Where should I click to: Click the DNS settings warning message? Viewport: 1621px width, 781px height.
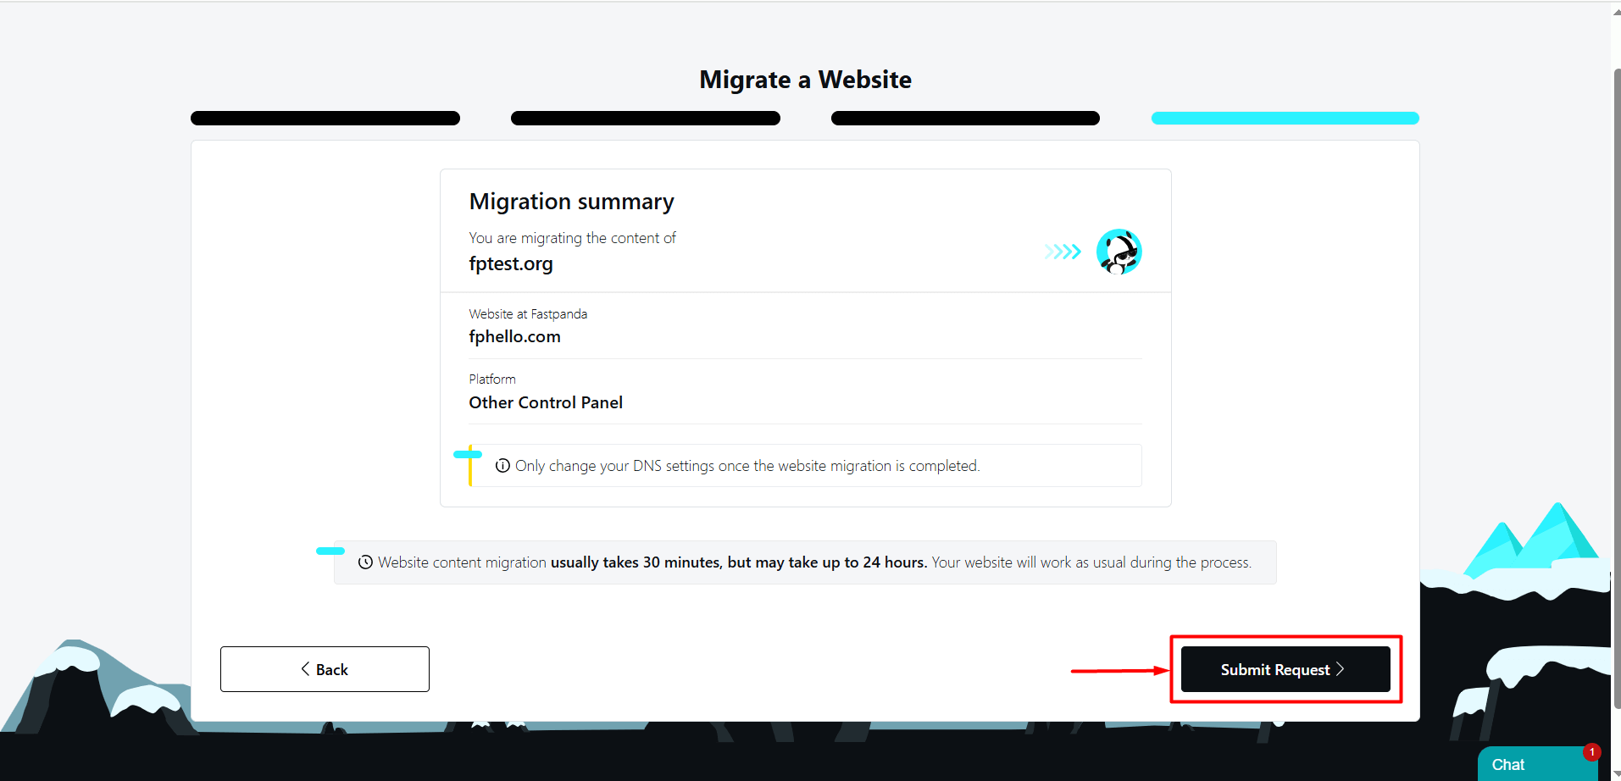point(747,466)
